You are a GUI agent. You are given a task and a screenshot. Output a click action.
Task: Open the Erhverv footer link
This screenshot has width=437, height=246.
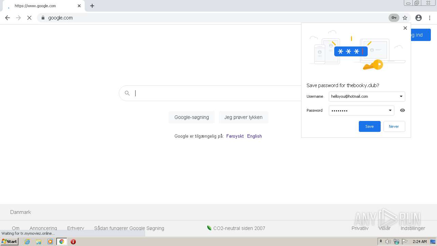[x=76, y=228]
